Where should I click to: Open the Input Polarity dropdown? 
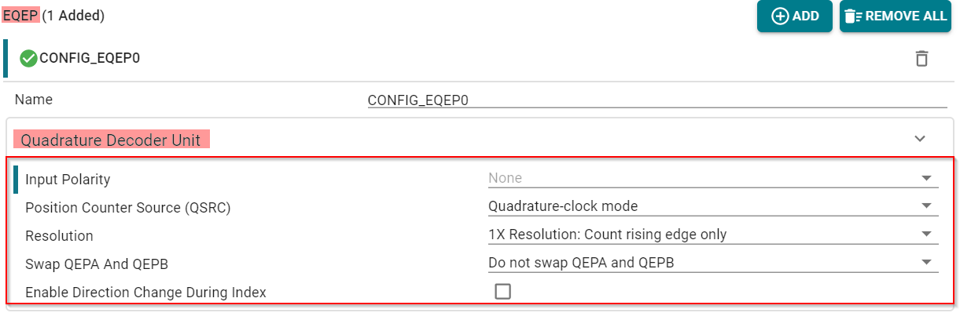click(712, 179)
